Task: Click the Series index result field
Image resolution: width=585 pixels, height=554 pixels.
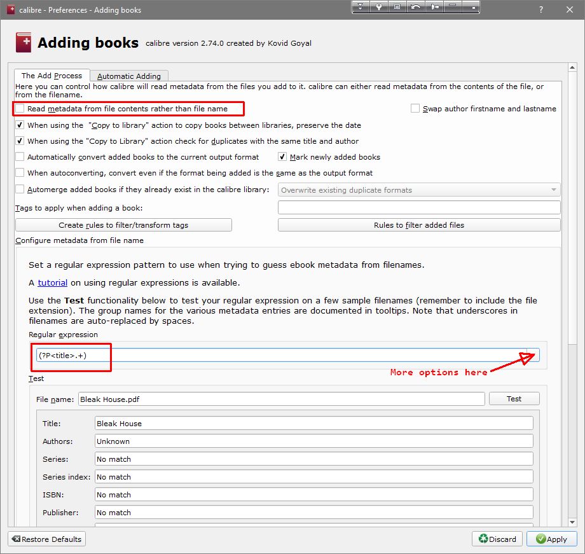Action: point(313,477)
